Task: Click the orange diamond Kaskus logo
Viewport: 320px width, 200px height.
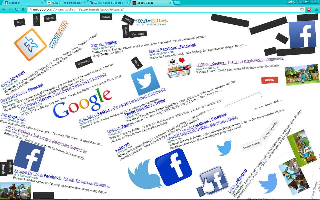Action: point(31,45)
